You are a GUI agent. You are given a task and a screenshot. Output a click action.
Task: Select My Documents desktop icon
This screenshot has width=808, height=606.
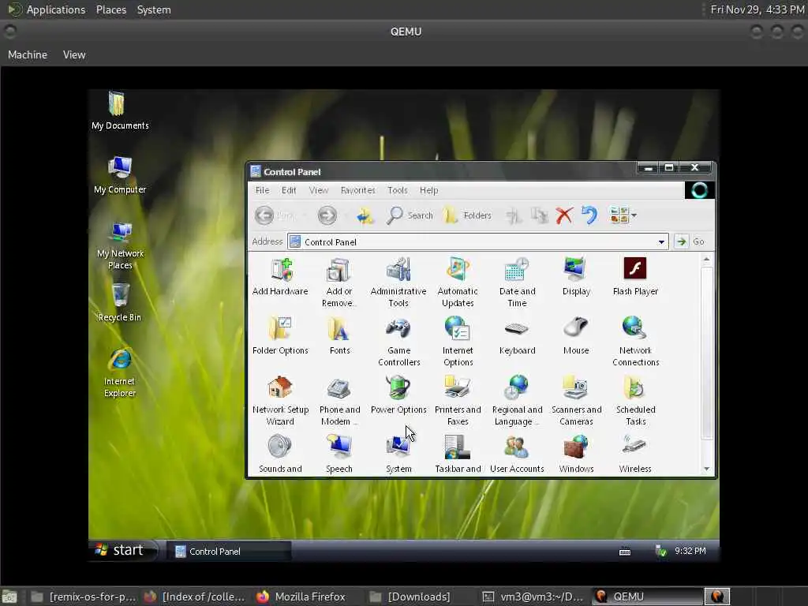tap(120, 110)
